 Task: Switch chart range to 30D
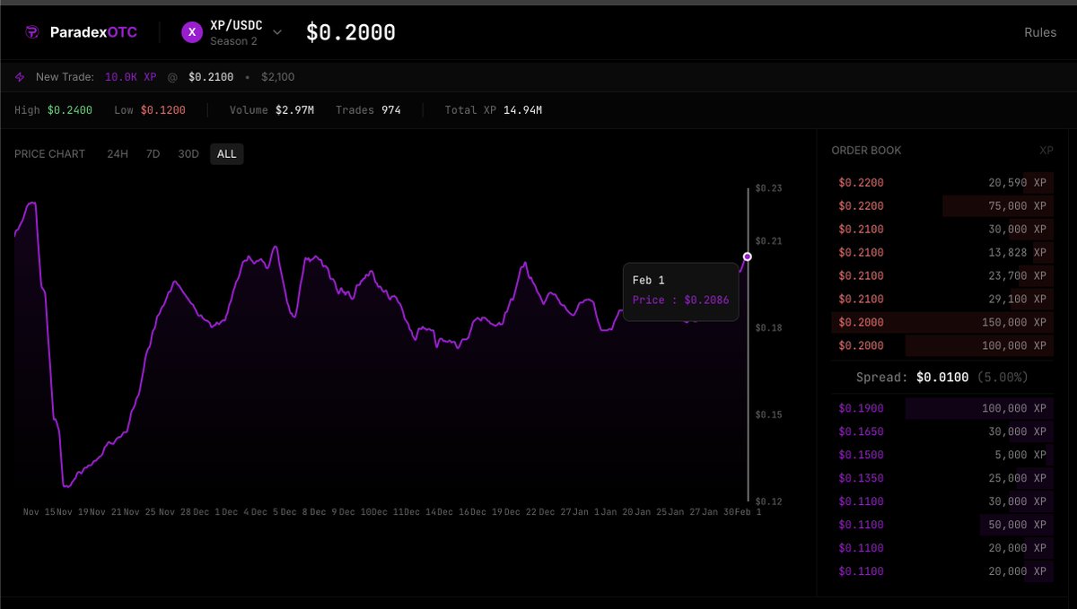coord(188,154)
